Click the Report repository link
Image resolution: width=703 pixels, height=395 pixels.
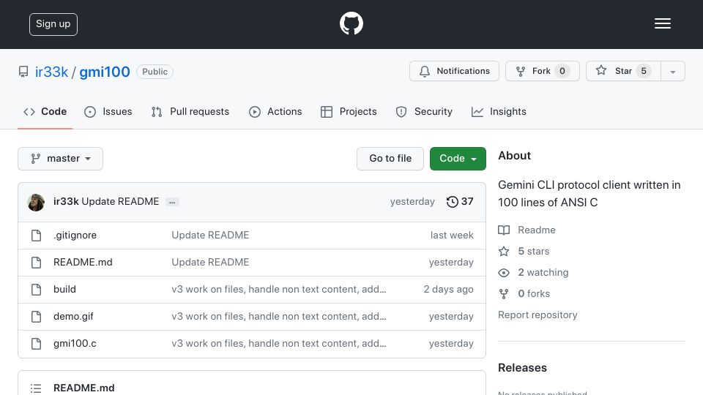[x=538, y=315]
